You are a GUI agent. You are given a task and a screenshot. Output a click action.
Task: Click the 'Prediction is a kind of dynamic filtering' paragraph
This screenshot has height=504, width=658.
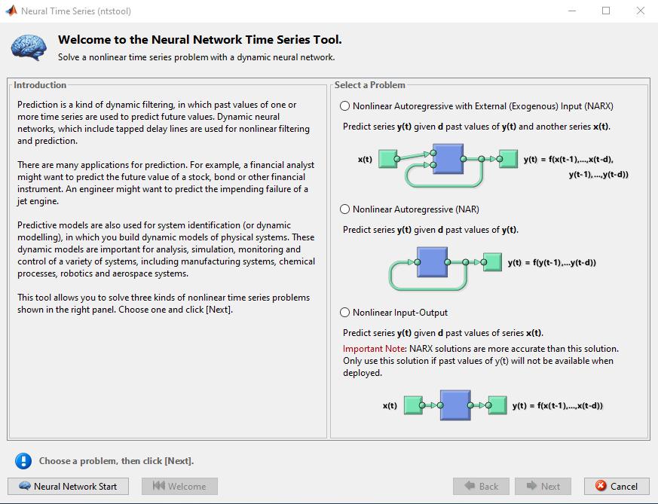(164, 123)
